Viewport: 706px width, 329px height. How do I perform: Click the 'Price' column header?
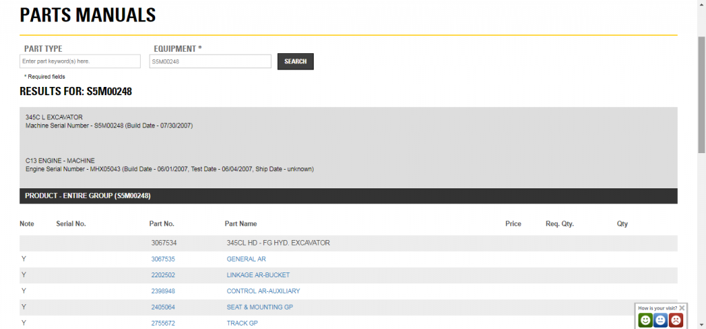[513, 223]
